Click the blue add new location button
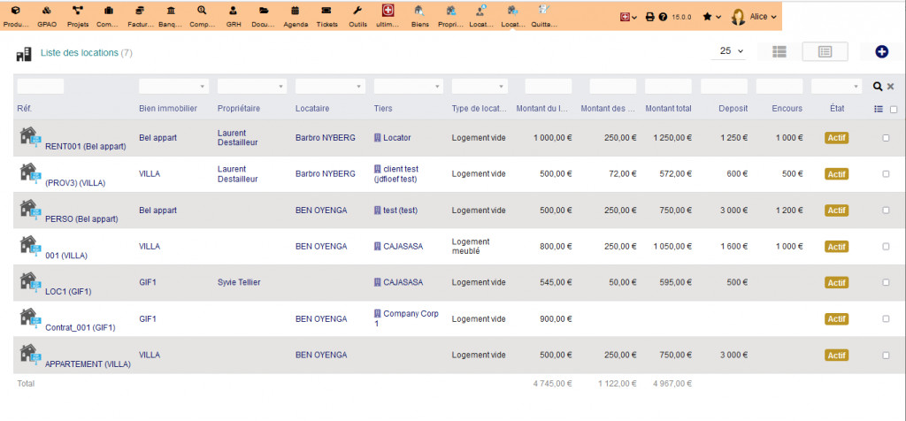Image resolution: width=906 pixels, height=421 pixels. point(881,51)
